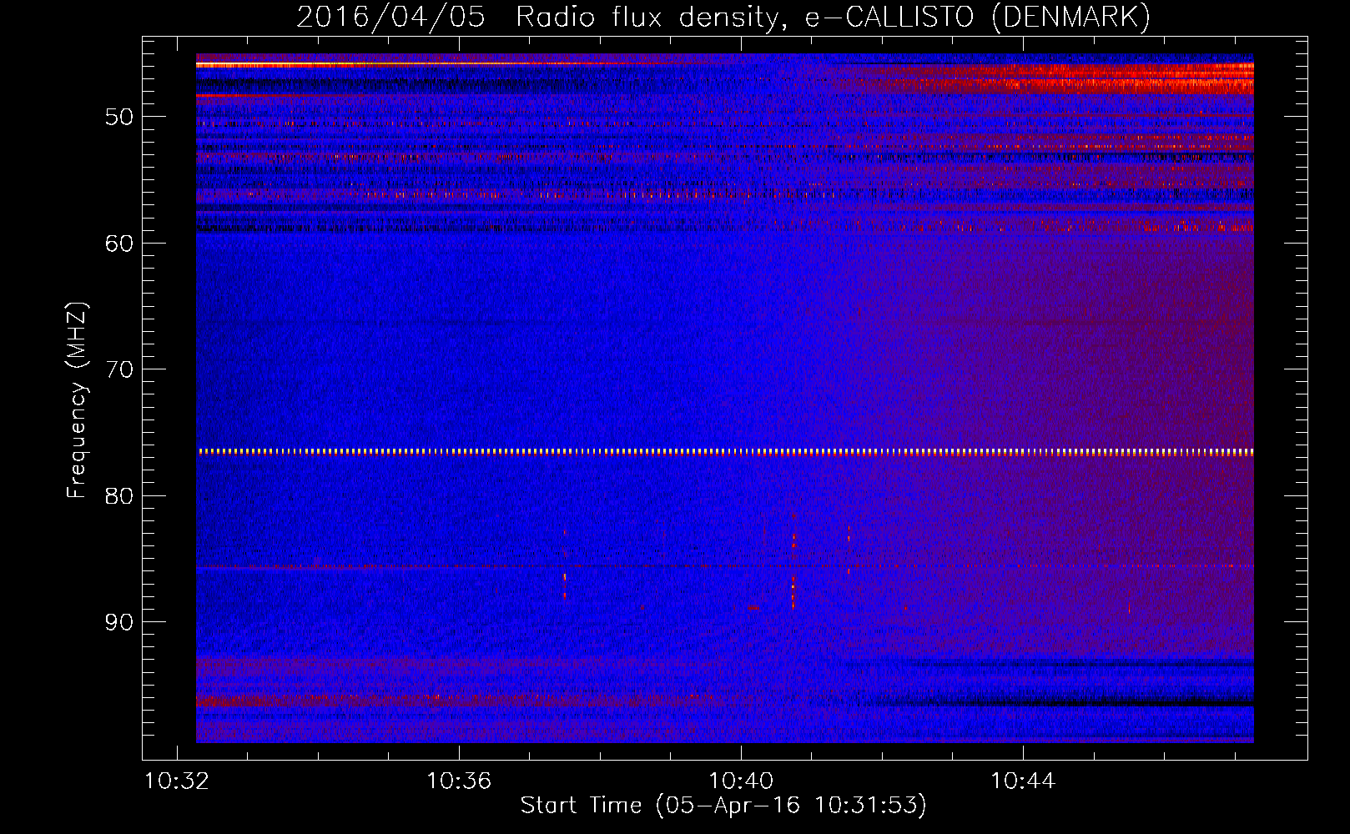The height and width of the screenshot is (834, 1350).
Task: Select the 80 MHz frequency tick label
Action: 118,495
